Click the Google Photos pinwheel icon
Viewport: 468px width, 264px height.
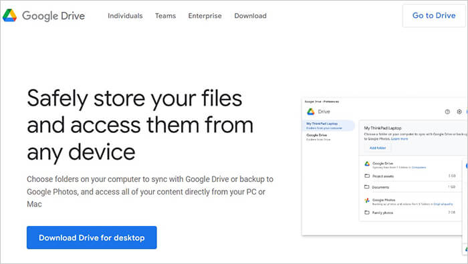pyautogui.click(x=367, y=201)
